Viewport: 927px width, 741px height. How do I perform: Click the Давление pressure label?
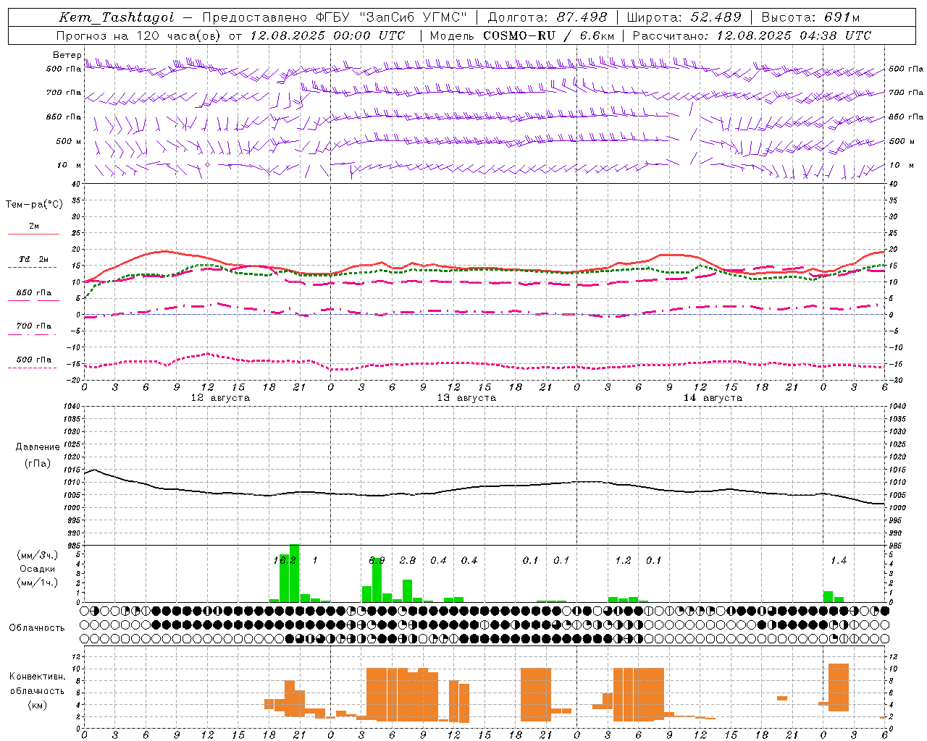38,447
